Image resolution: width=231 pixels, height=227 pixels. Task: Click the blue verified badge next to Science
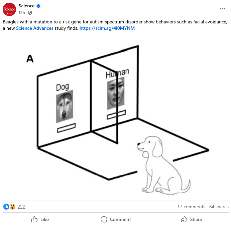38,6
